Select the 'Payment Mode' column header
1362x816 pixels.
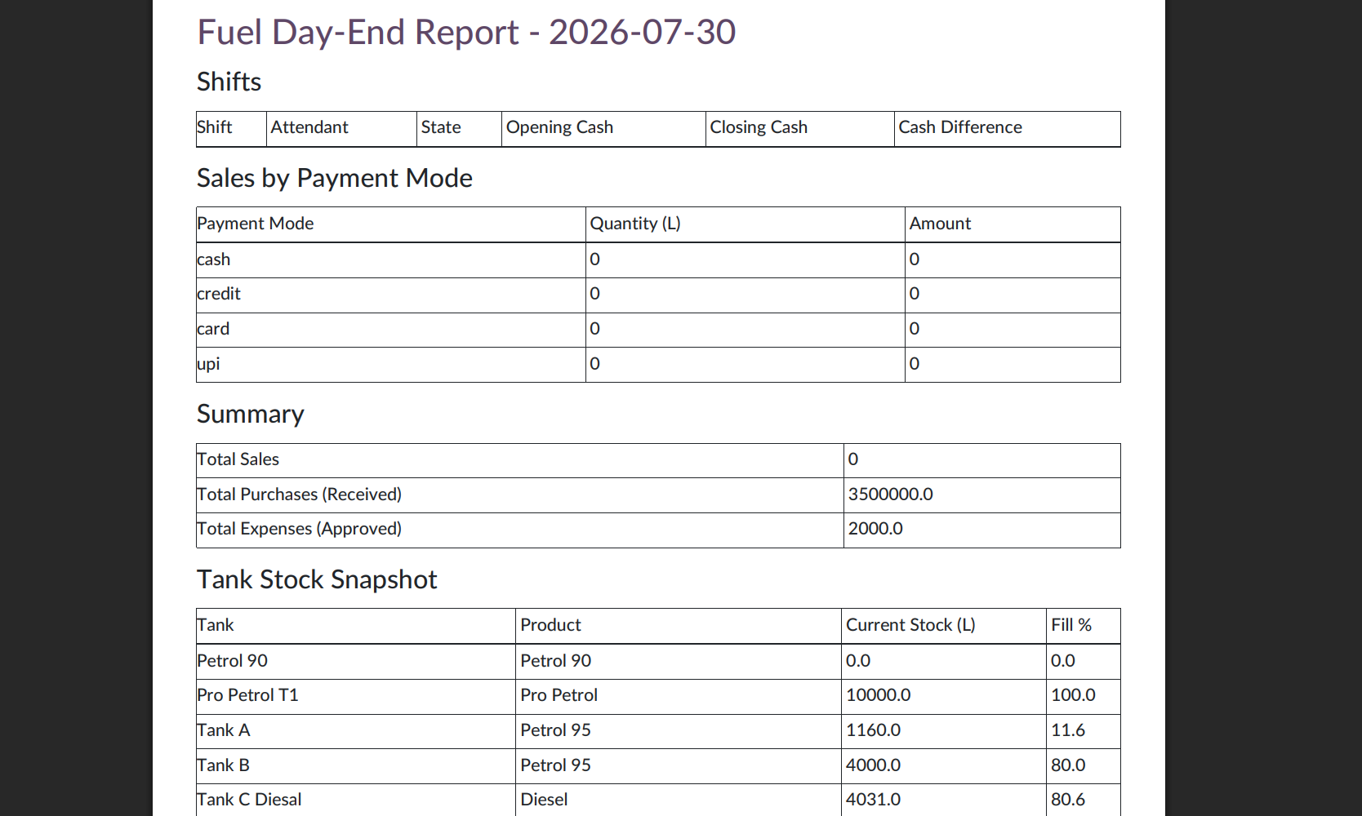pos(256,224)
